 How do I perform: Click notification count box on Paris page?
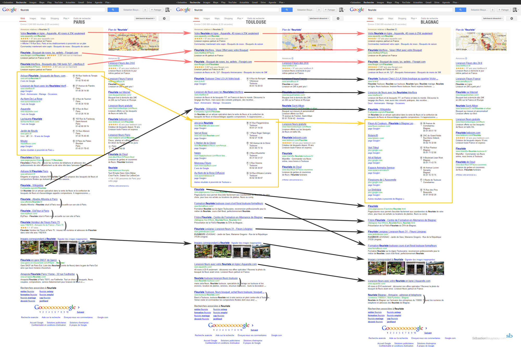pos(145,10)
